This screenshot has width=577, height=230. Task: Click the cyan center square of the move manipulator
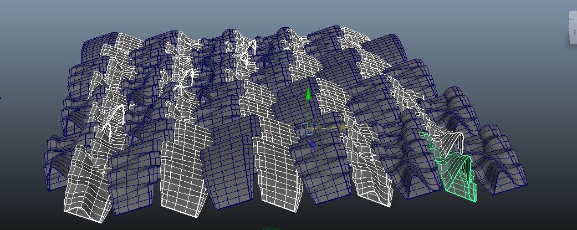(x=307, y=129)
